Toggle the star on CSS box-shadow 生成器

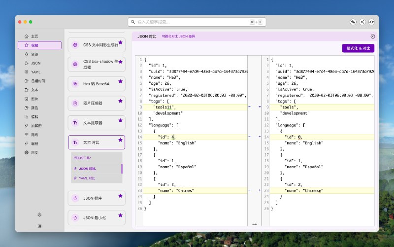click(120, 62)
